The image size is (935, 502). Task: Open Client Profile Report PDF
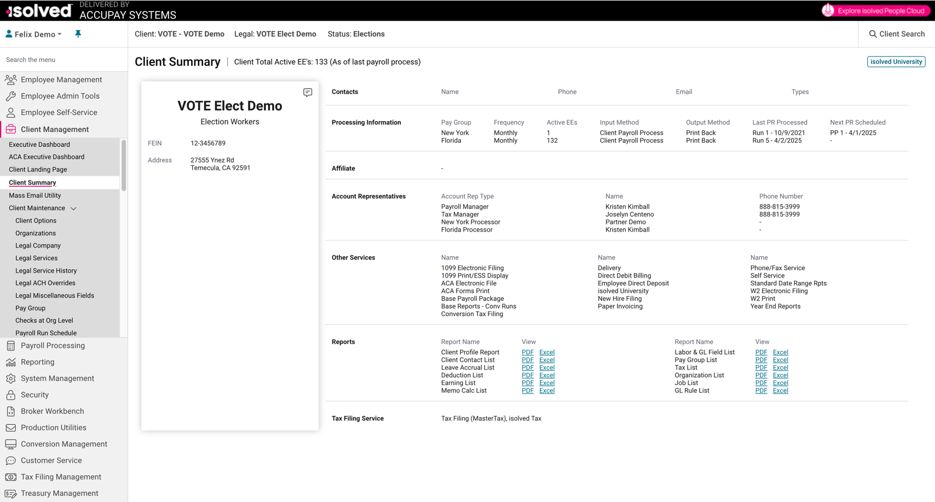coord(528,353)
